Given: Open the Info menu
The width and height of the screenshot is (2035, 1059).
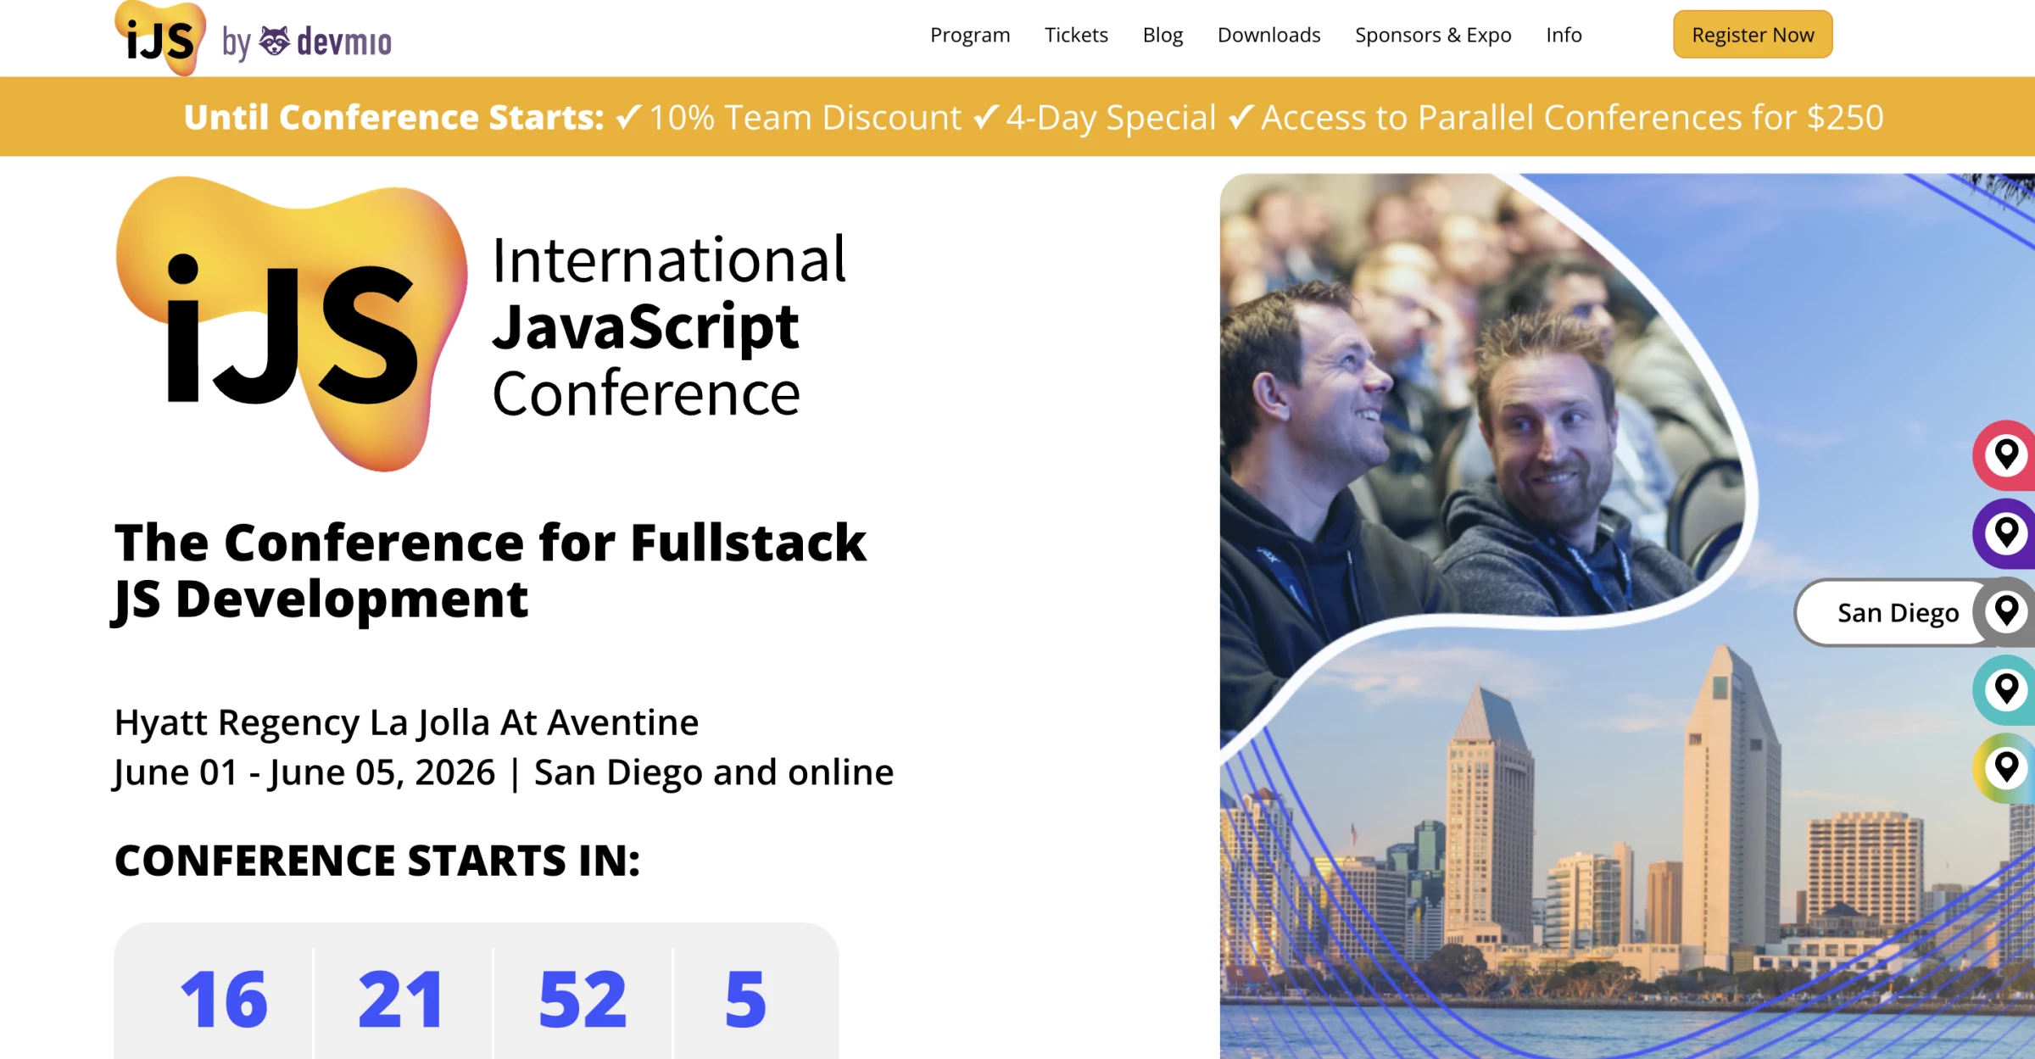Looking at the screenshot, I should (x=1564, y=35).
